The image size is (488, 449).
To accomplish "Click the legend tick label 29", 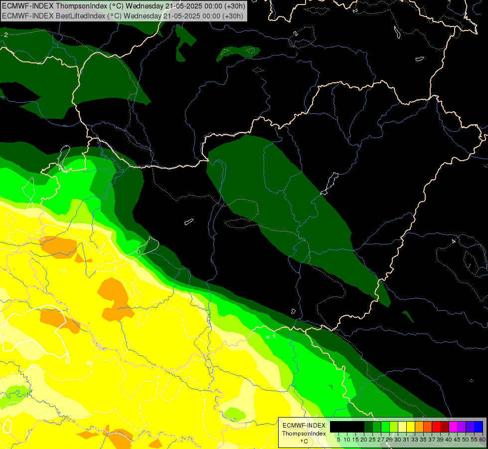I will tap(389, 440).
